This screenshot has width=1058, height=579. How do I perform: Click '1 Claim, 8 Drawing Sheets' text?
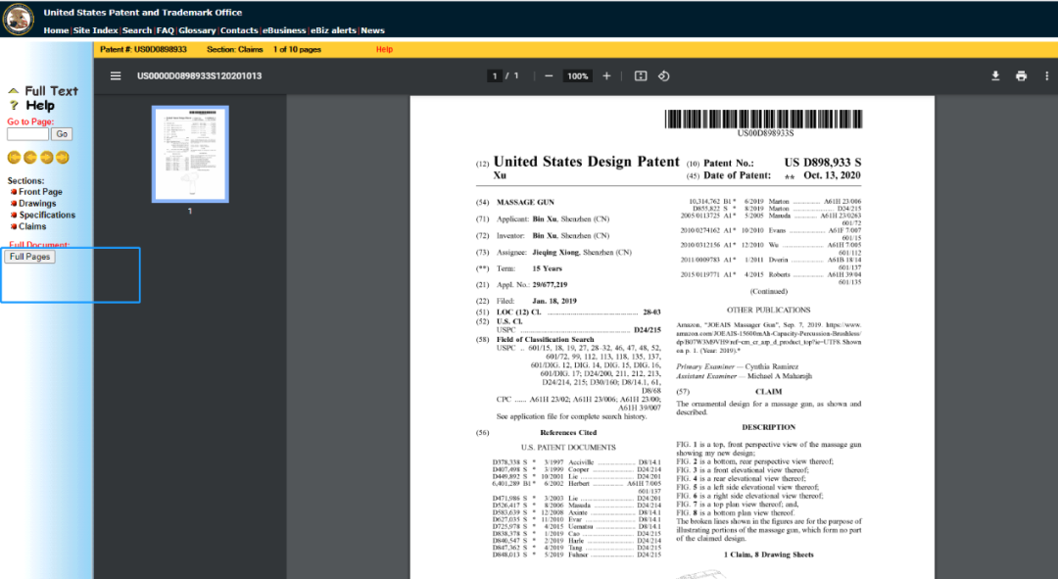pyautogui.click(x=769, y=555)
